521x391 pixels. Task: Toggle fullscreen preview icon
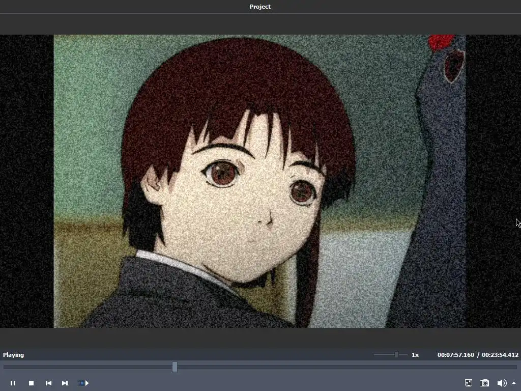click(469, 383)
